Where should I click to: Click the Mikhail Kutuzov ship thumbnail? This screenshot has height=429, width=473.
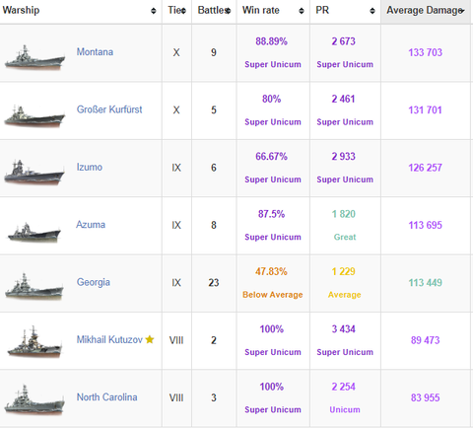34,342
